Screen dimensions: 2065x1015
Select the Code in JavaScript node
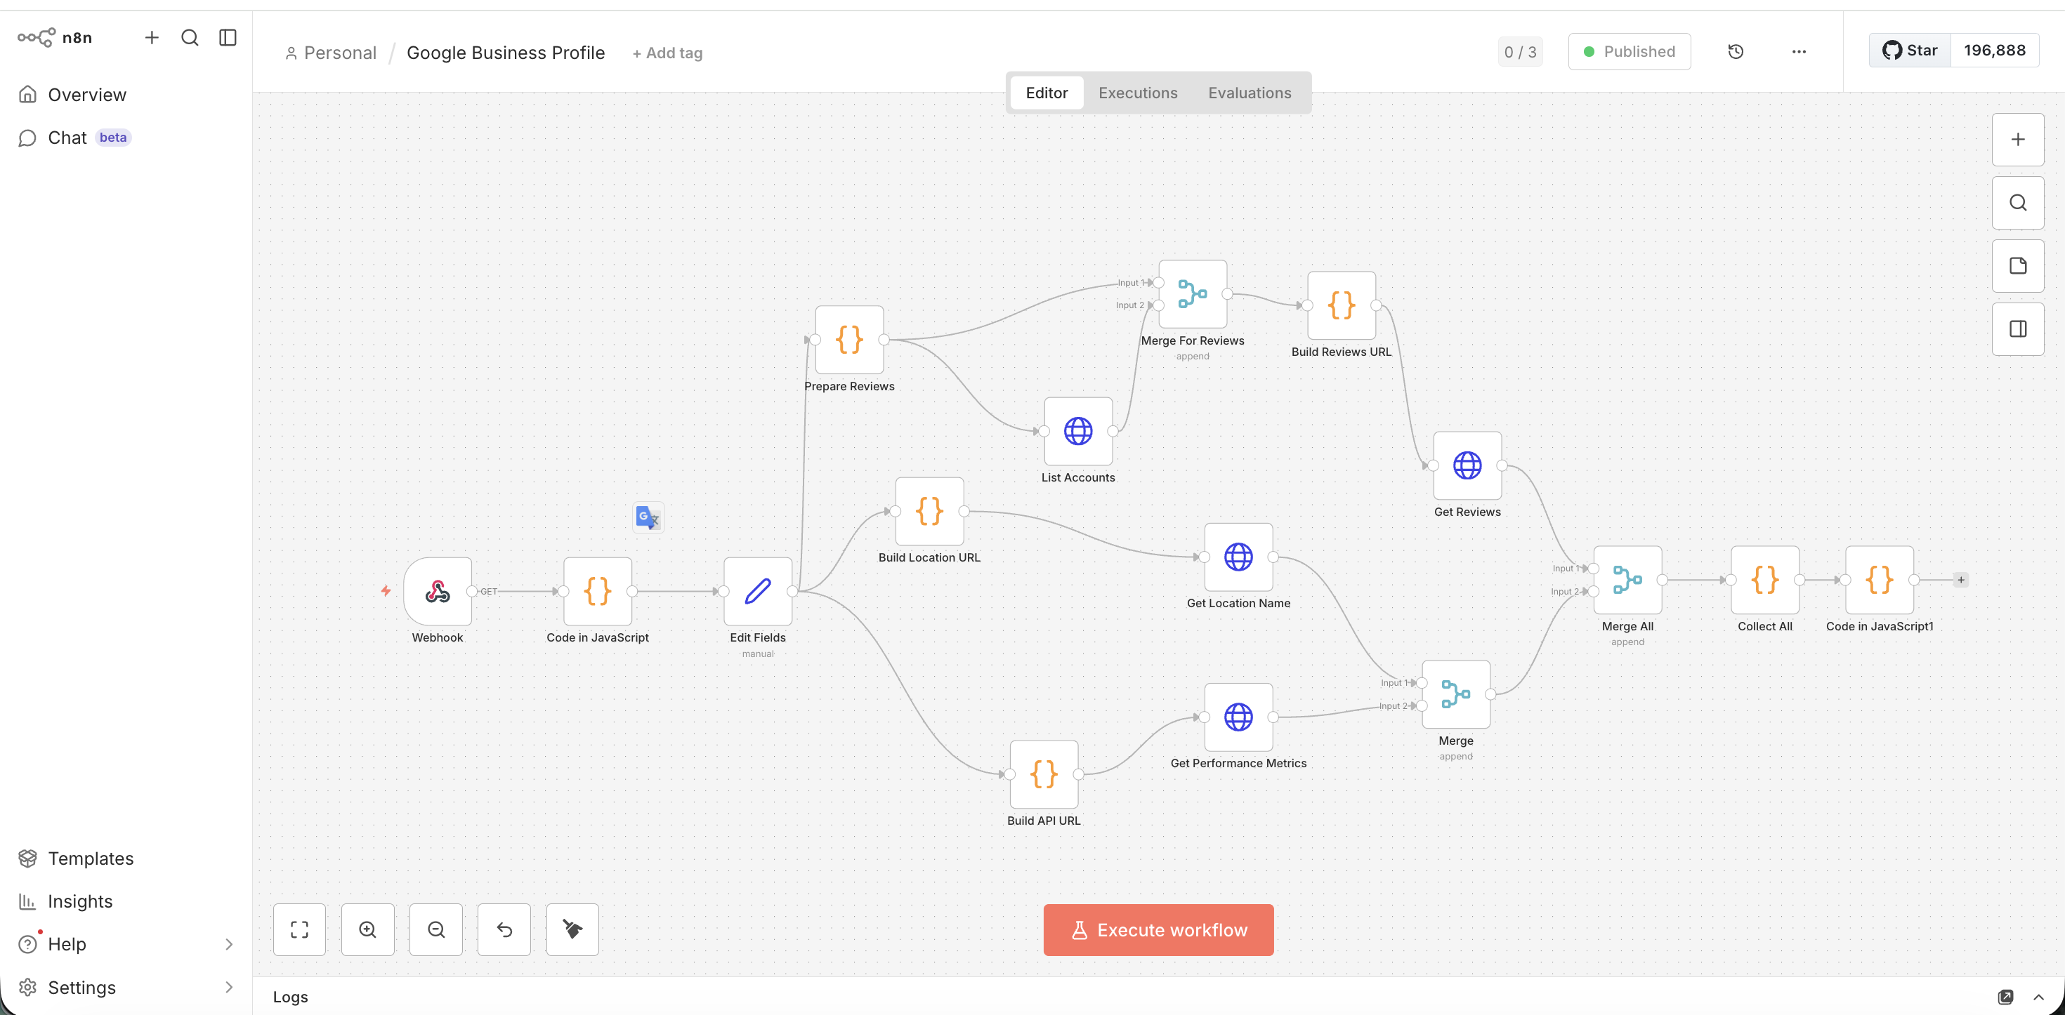tap(597, 591)
